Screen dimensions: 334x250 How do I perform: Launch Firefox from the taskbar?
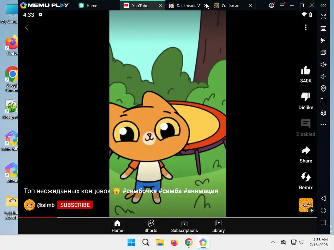click(x=174, y=242)
